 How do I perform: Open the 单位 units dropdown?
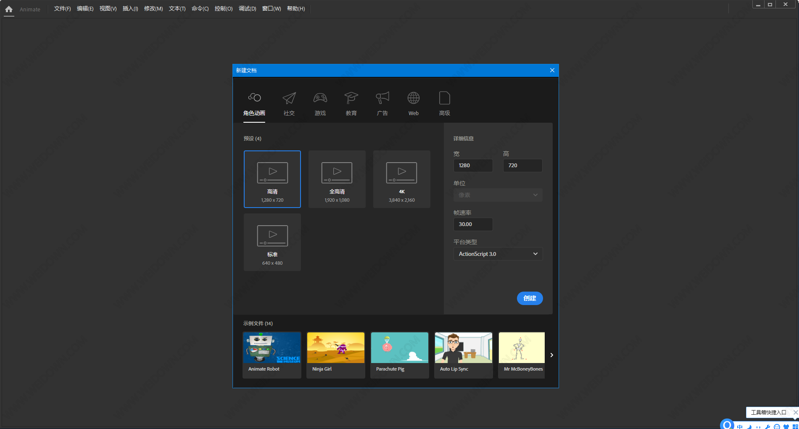[498, 195]
